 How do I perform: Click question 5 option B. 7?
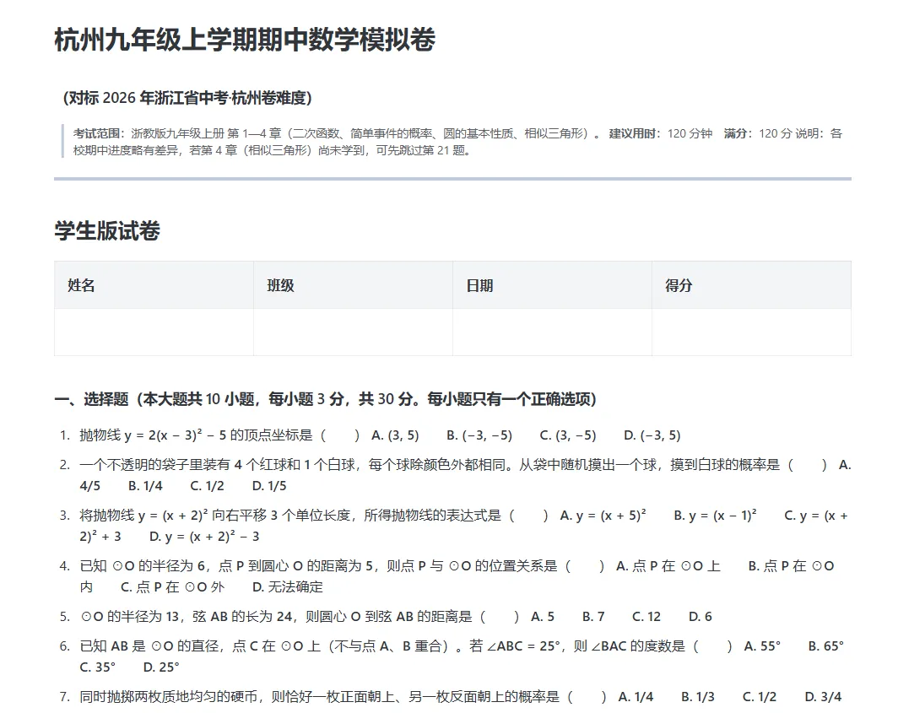coord(593,617)
